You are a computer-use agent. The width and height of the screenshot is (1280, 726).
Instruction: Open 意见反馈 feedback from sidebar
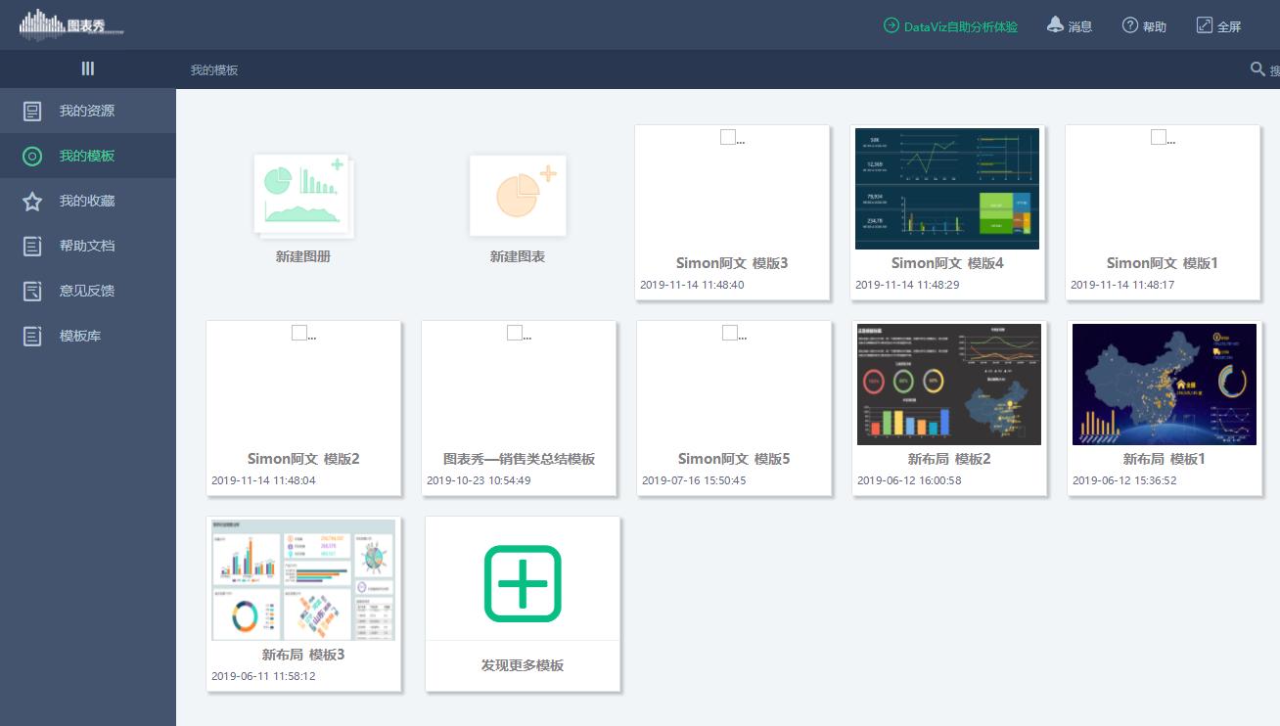[88, 291]
